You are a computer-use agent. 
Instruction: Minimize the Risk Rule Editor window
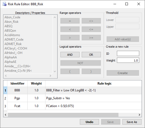coord(115,4)
